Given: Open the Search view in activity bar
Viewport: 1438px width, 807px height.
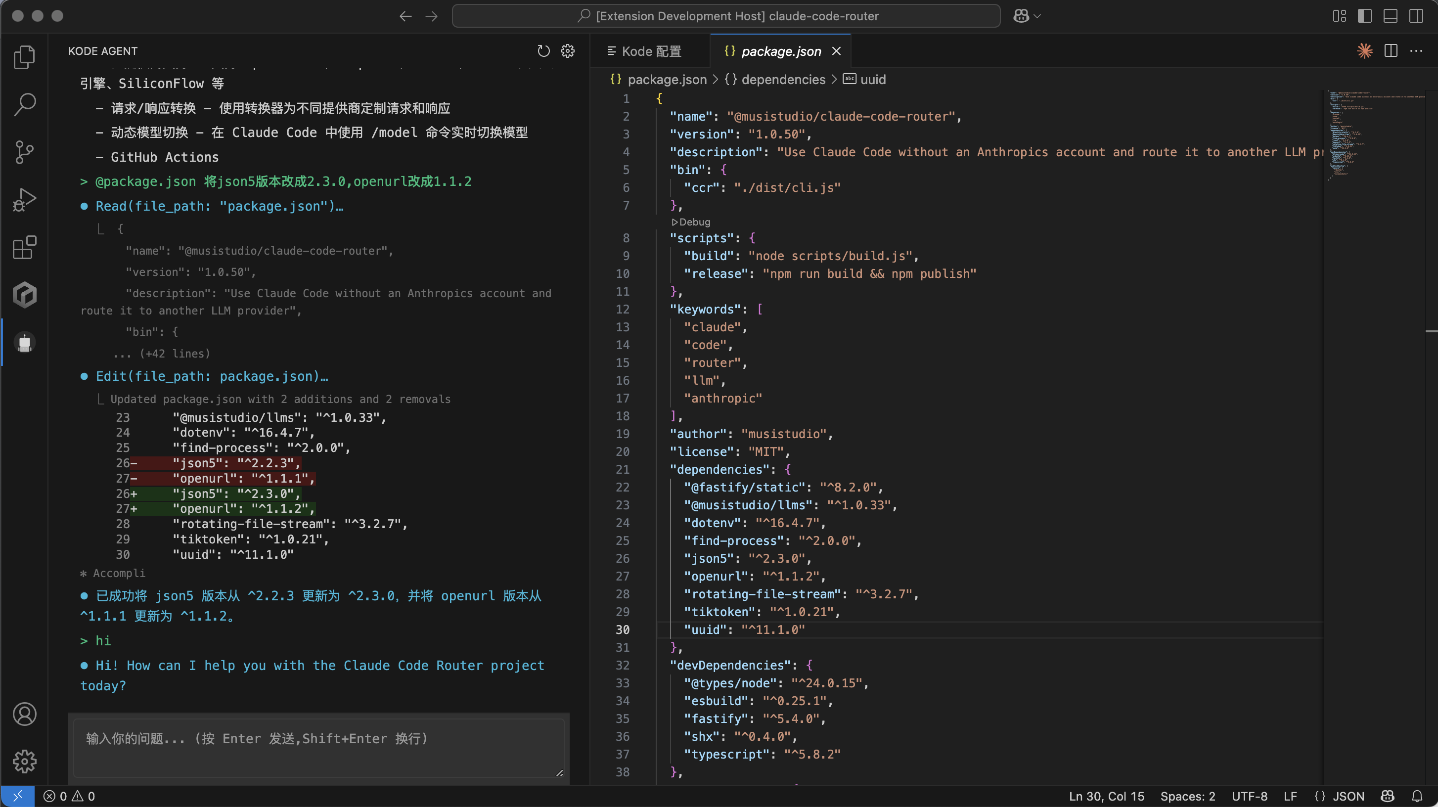Looking at the screenshot, I should [x=24, y=104].
